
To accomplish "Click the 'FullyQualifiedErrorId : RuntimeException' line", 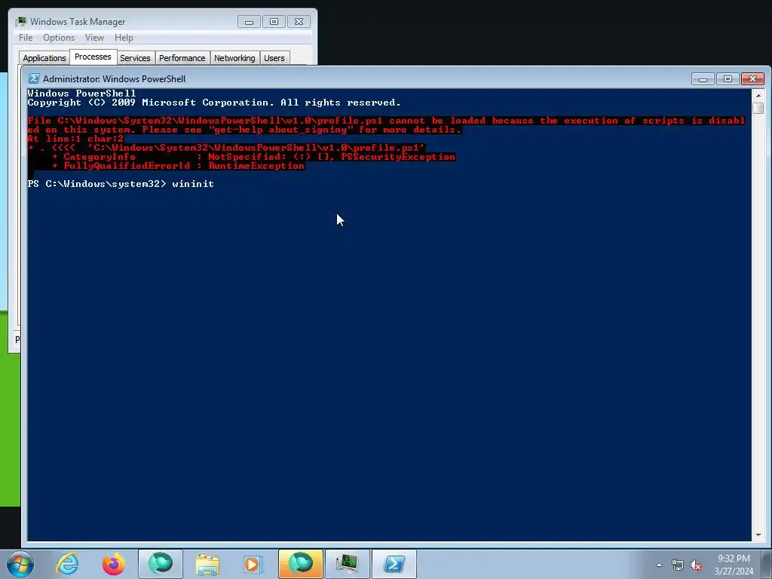I will [x=178, y=166].
